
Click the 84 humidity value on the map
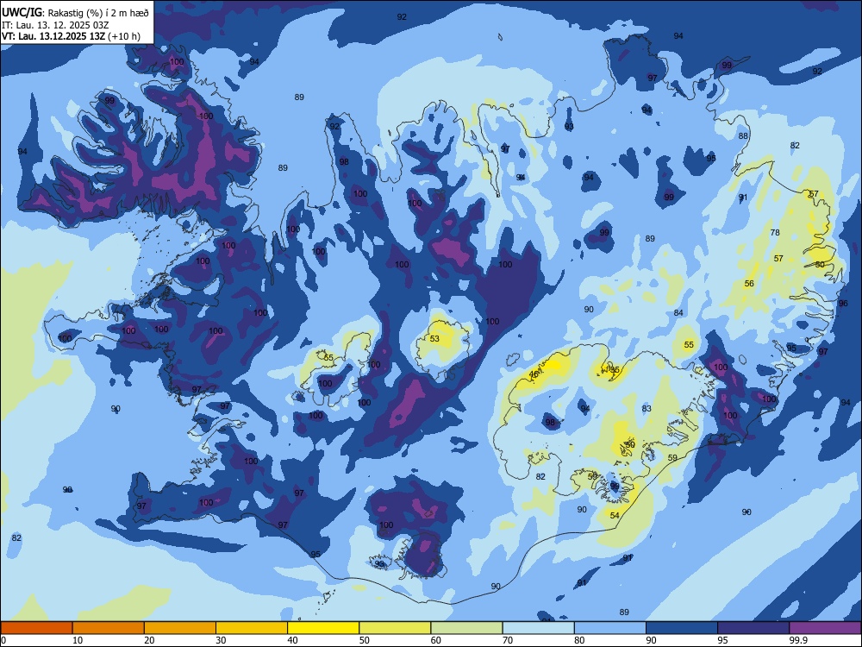click(678, 312)
